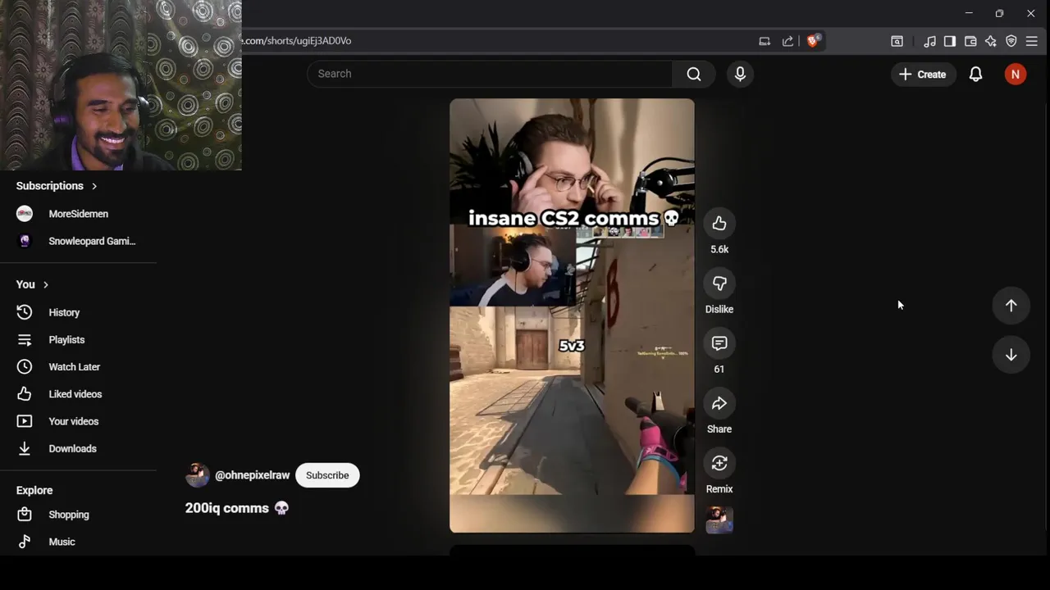Open Remix for this short
This screenshot has height=590, width=1050.
[719, 463]
